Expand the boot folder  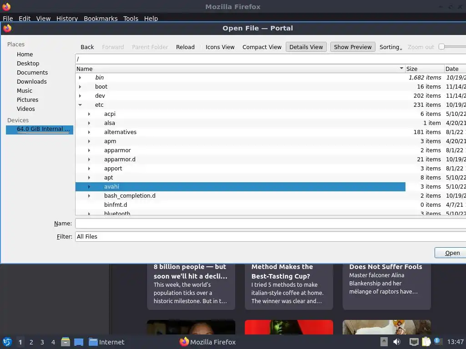80,87
